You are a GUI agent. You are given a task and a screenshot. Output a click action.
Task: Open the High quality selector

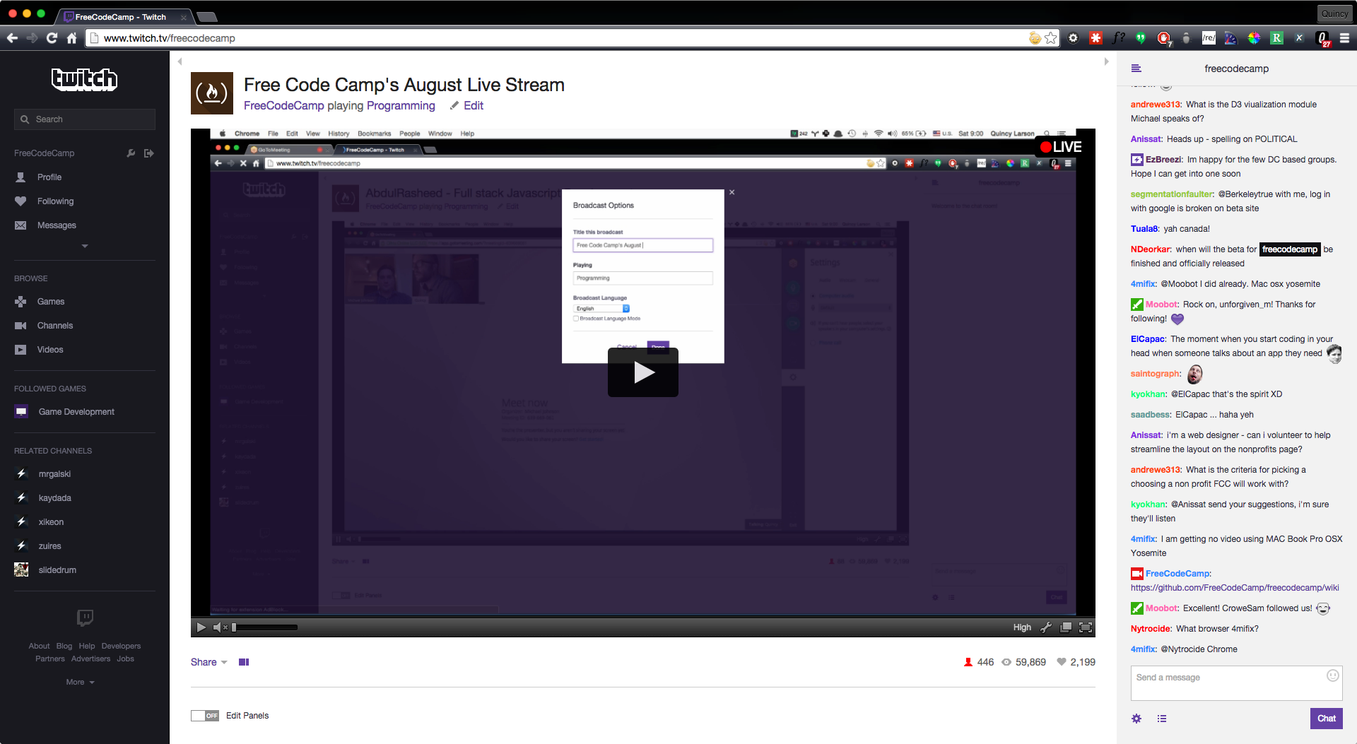(x=1022, y=627)
